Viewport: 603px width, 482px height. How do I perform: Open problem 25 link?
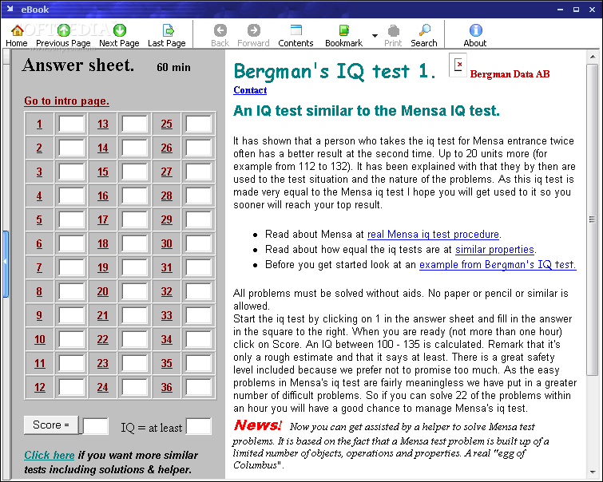pyautogui.click(x=166, y=124)
